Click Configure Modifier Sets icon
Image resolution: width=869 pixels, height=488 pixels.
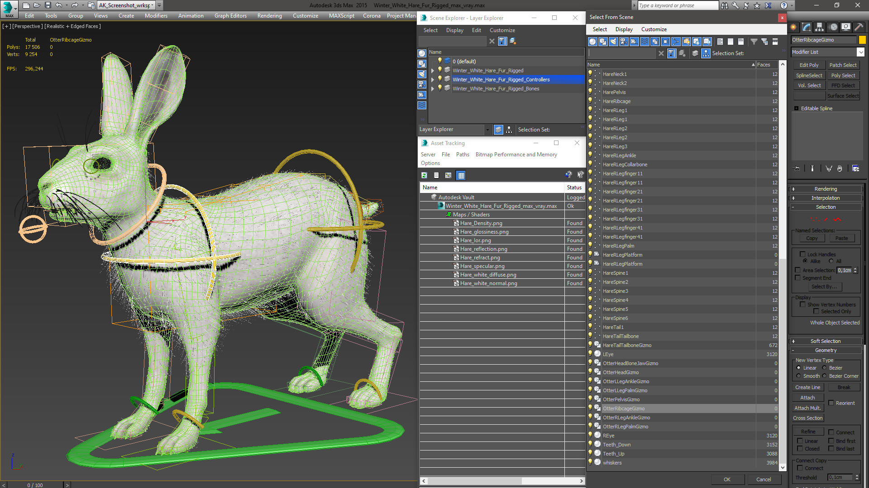click(x=855, y=169)
